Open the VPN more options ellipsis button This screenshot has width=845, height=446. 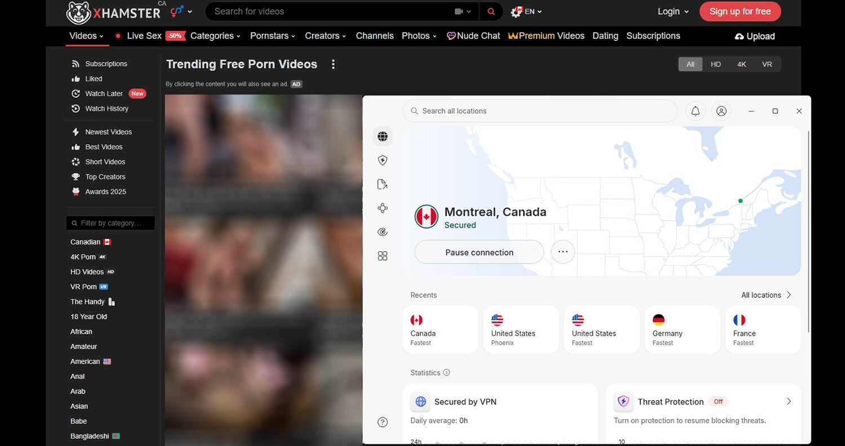pos(563,252)
